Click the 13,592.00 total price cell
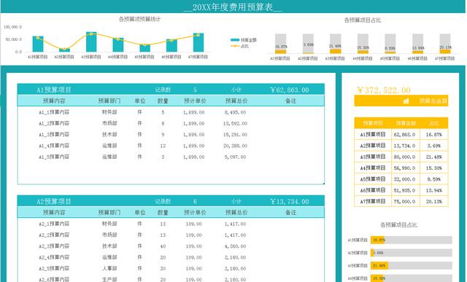 235,123
